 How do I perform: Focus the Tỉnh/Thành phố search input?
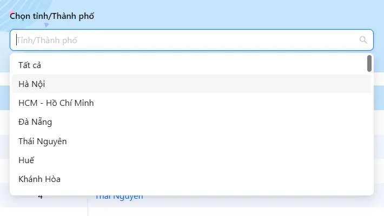pyautogui.click(x=184, y=40)
